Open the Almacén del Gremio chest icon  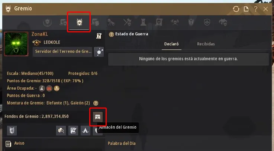[x=98, y=117]
